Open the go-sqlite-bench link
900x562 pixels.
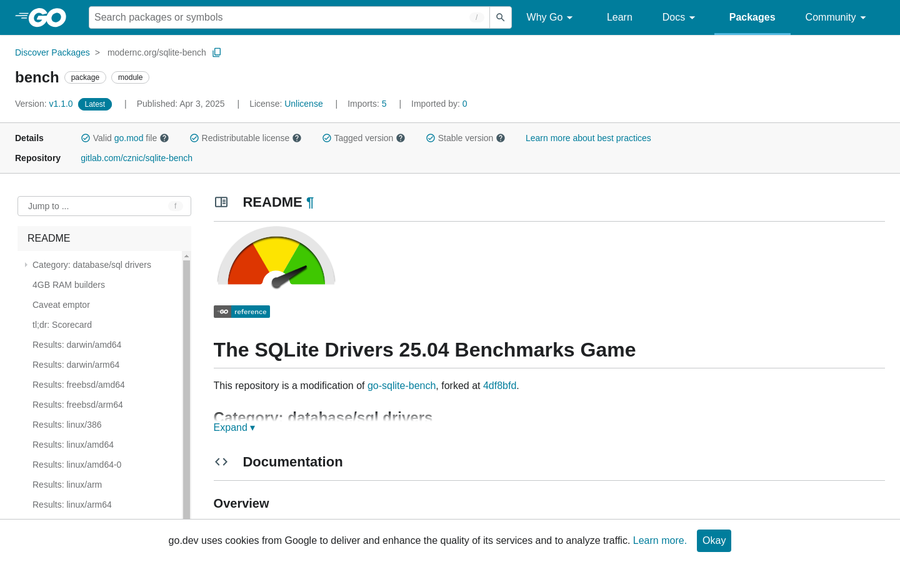click(x=401, y=385)
